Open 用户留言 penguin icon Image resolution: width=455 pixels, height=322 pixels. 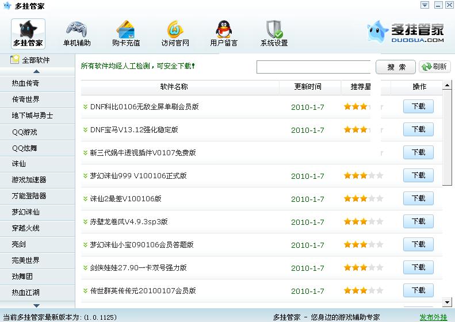tap(224, 29)
